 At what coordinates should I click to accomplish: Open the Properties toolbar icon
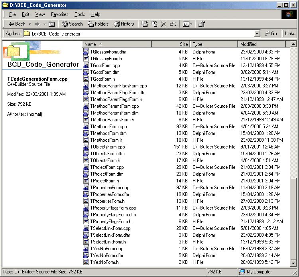[202, 24]
